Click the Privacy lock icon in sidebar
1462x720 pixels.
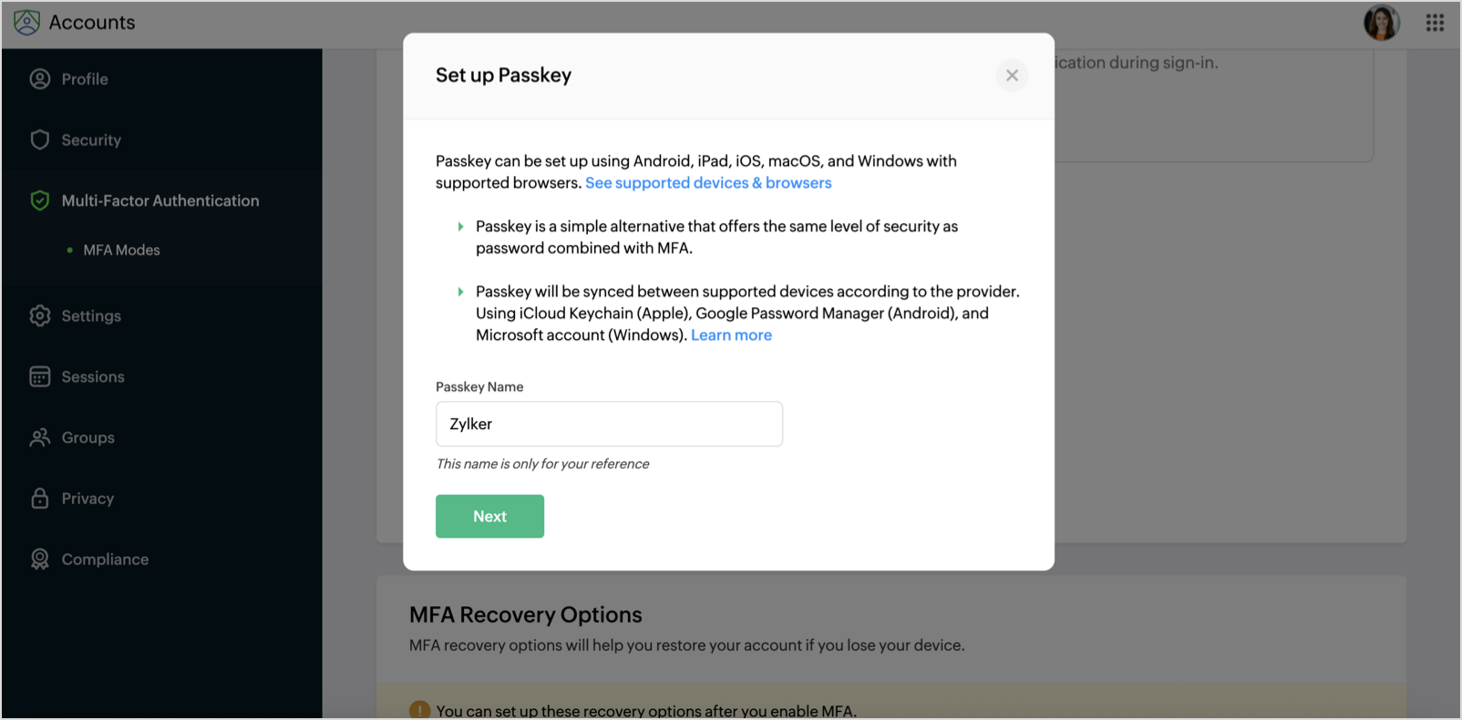pyautogui.click(x=40, y=499)
